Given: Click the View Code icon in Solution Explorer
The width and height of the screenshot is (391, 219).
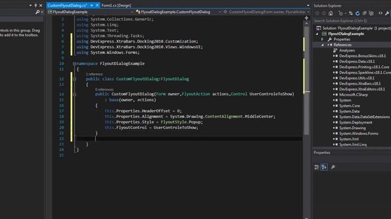Looking at the screenshot, I should [x=380, y=13].
